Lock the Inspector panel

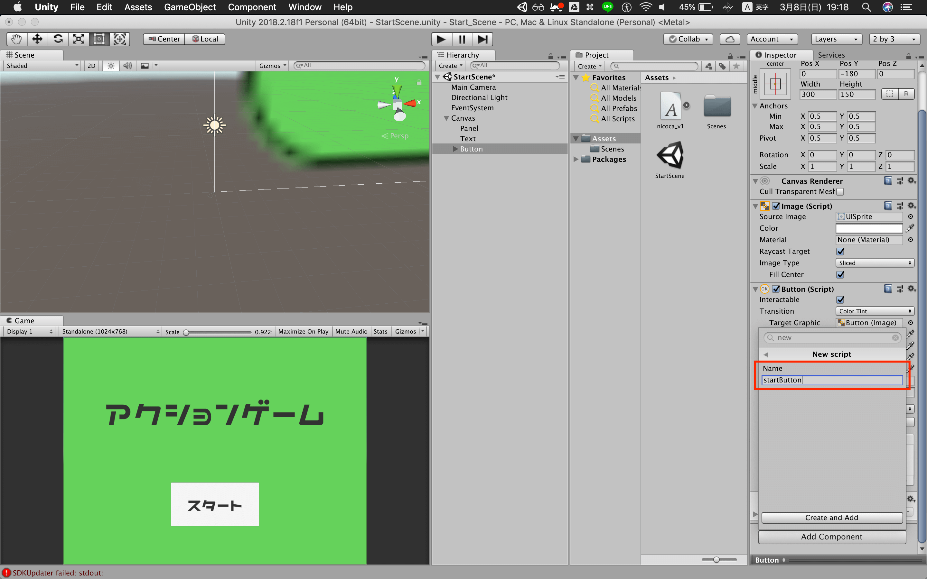[x=909, y=56]
